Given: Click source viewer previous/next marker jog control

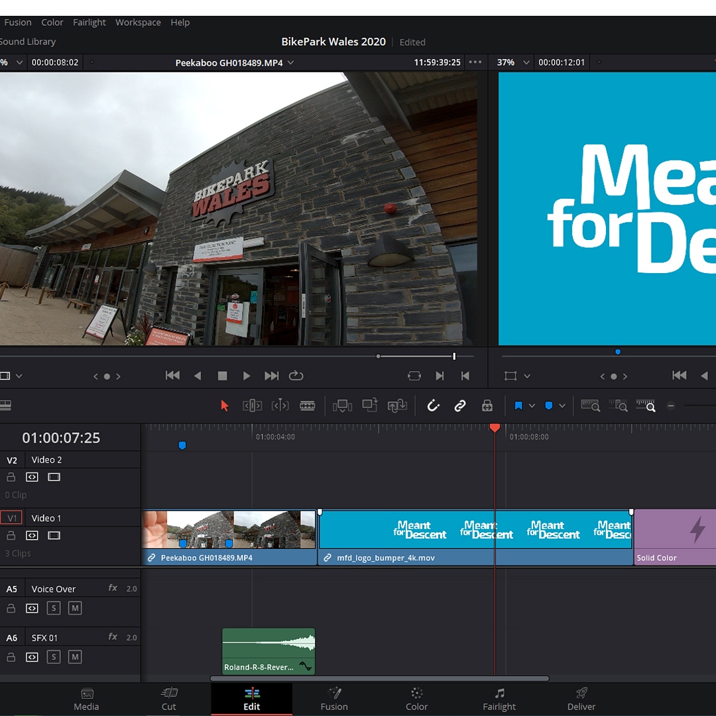Looking at the screenshot, I should (x=107, y=377).
